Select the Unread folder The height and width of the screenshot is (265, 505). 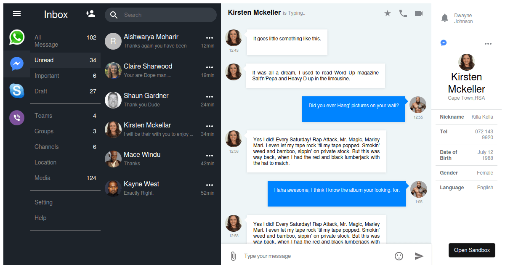65,60
